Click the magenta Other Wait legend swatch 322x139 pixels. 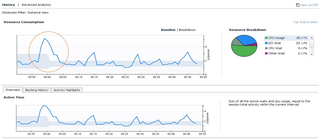(x=266, y=53)
